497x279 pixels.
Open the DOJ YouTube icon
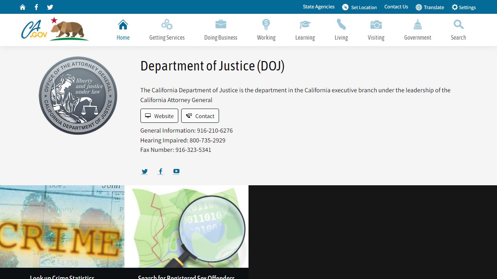tap(176, 171)
